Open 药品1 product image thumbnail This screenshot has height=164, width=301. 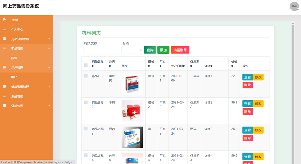[x=132, y=84]
